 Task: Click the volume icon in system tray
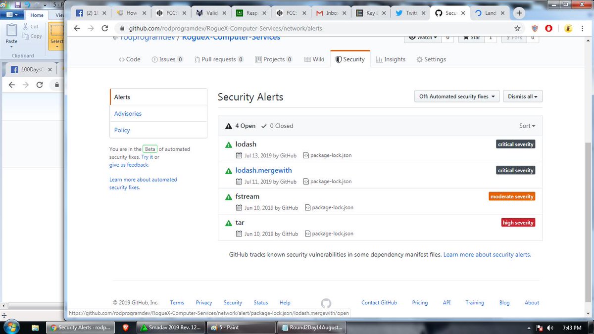(x=550, y=328)
